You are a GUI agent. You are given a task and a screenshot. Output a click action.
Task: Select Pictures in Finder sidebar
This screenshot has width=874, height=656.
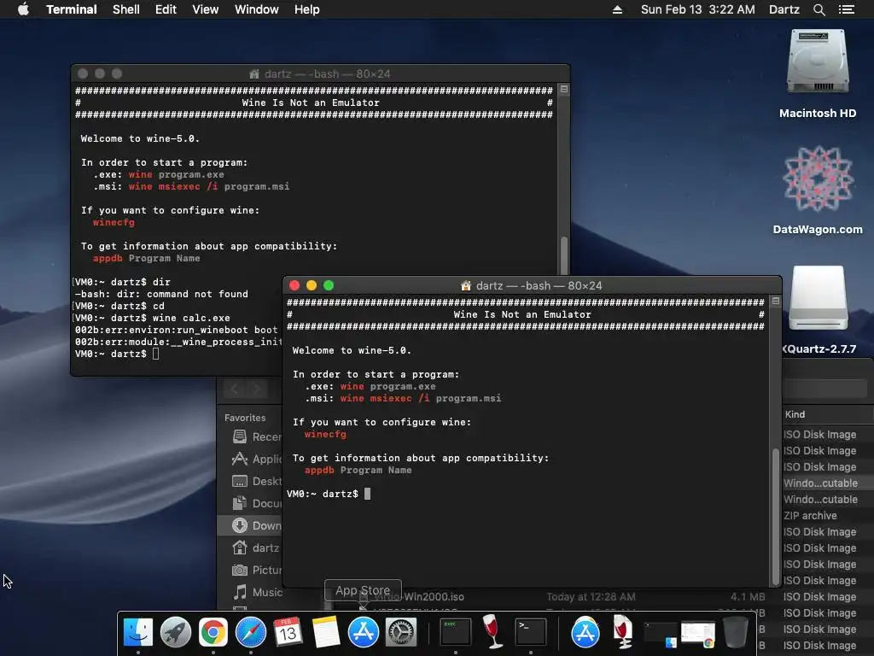pos(256,570)
